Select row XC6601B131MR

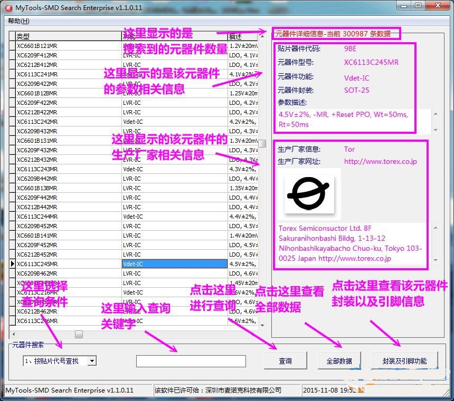click(133, 141)
